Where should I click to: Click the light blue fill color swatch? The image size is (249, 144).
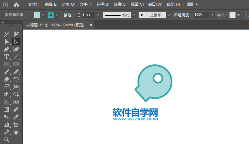tap(37, 15)
